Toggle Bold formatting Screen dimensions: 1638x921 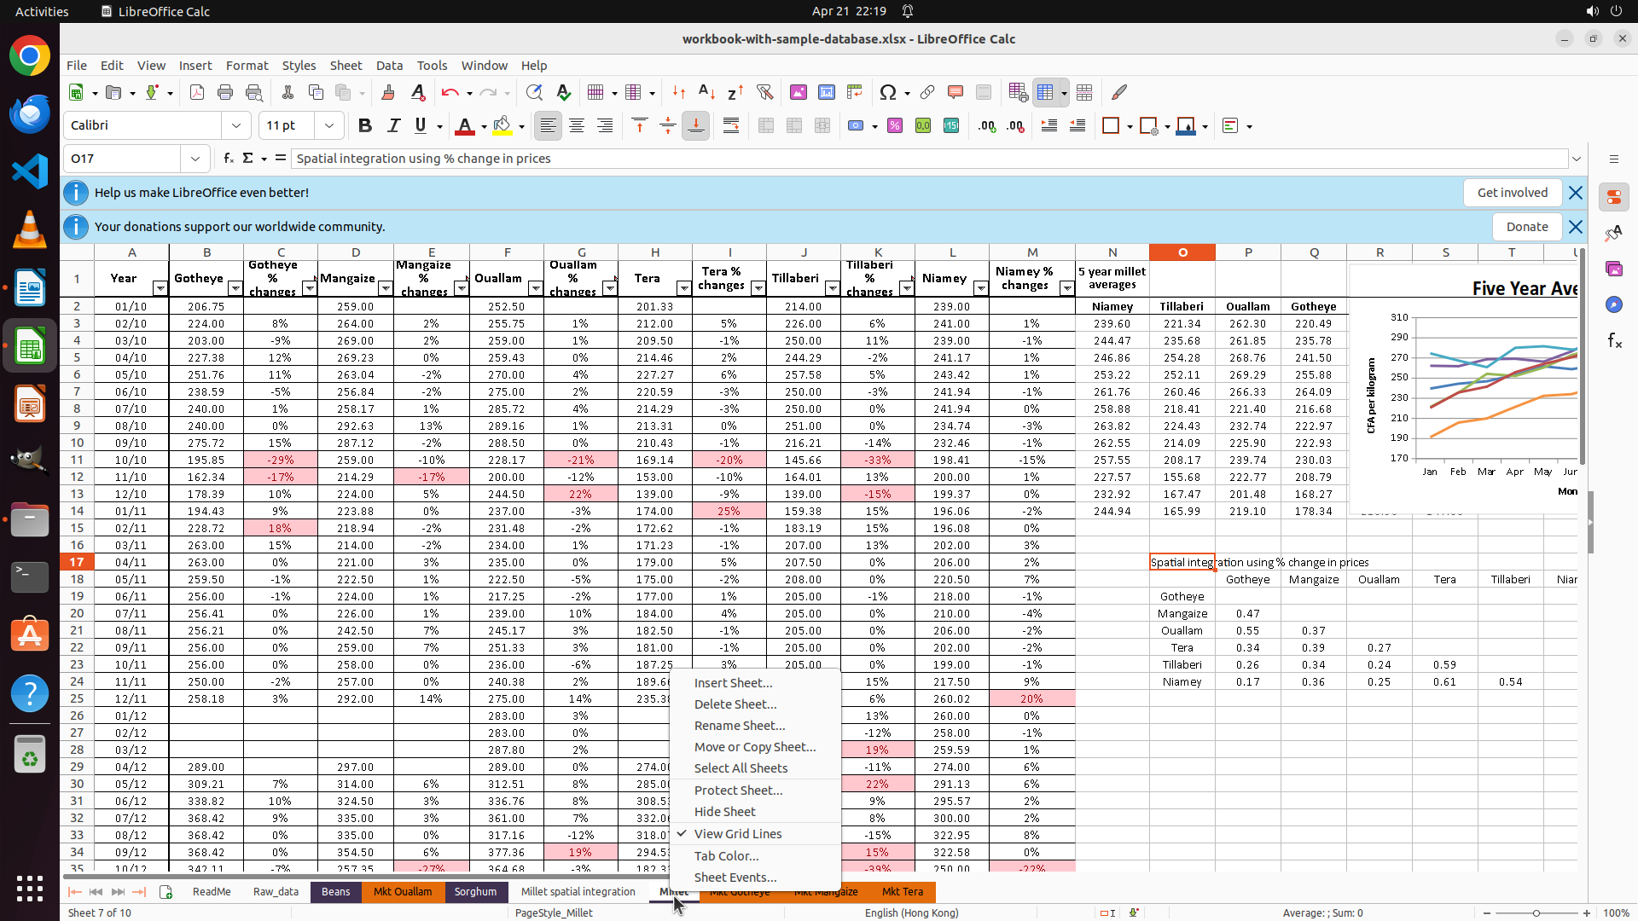pyautogui.click(x=365, y=125)
